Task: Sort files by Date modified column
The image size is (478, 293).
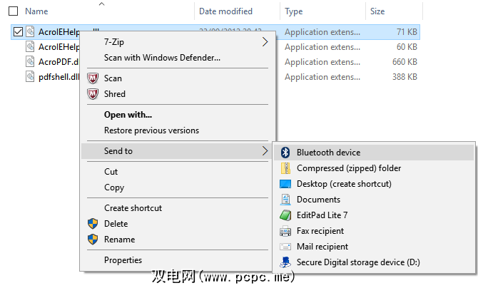Action: pyautogui.click(x=225, y=11)
